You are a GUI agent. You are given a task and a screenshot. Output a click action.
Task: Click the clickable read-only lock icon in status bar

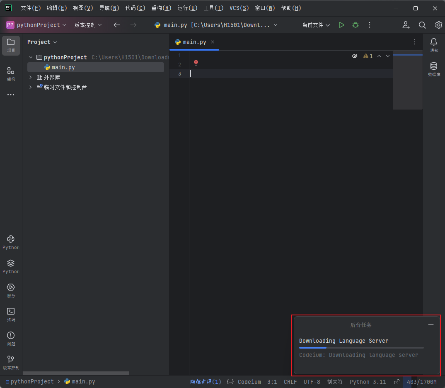[397, 382]
